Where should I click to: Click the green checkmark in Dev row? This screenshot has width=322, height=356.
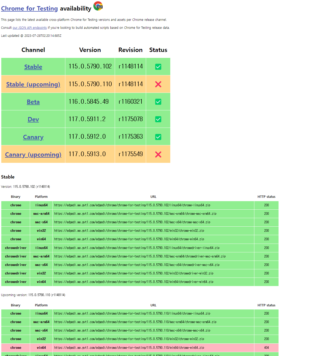point(158,119)
